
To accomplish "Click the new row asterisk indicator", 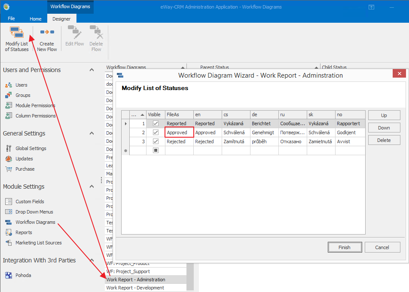I will coord(126,151).
